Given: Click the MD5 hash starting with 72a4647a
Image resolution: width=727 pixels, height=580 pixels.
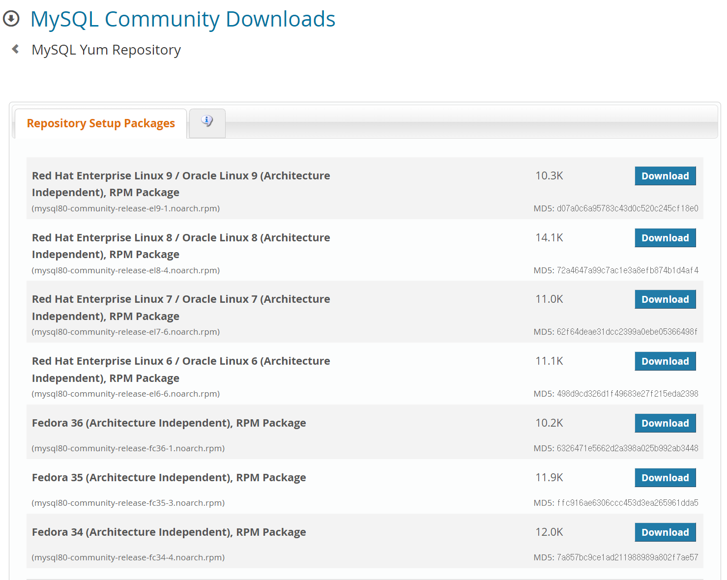Looking at the screenshot, I should [627, 270].
